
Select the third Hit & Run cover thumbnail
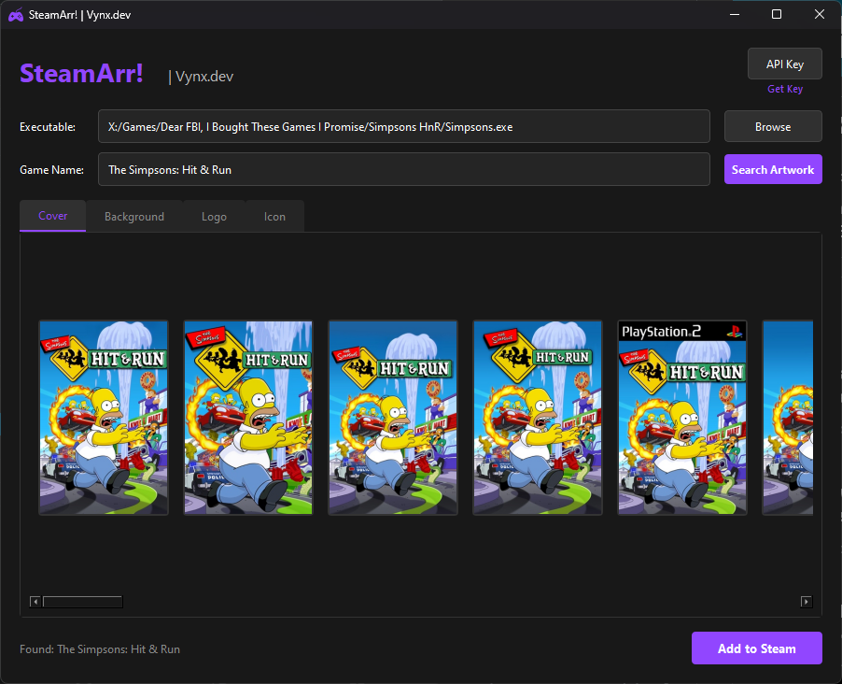tap(393, 418)
